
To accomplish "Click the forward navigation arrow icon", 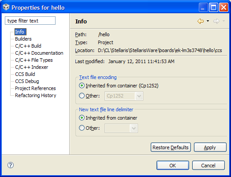I will [x=216, y=21].
